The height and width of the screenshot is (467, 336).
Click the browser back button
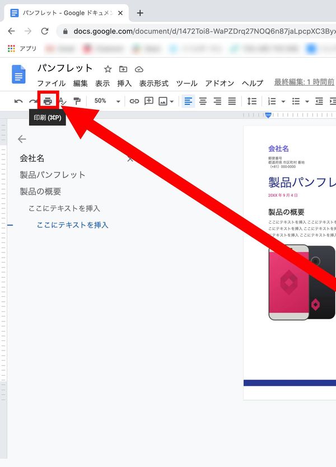tap(11, 31)
